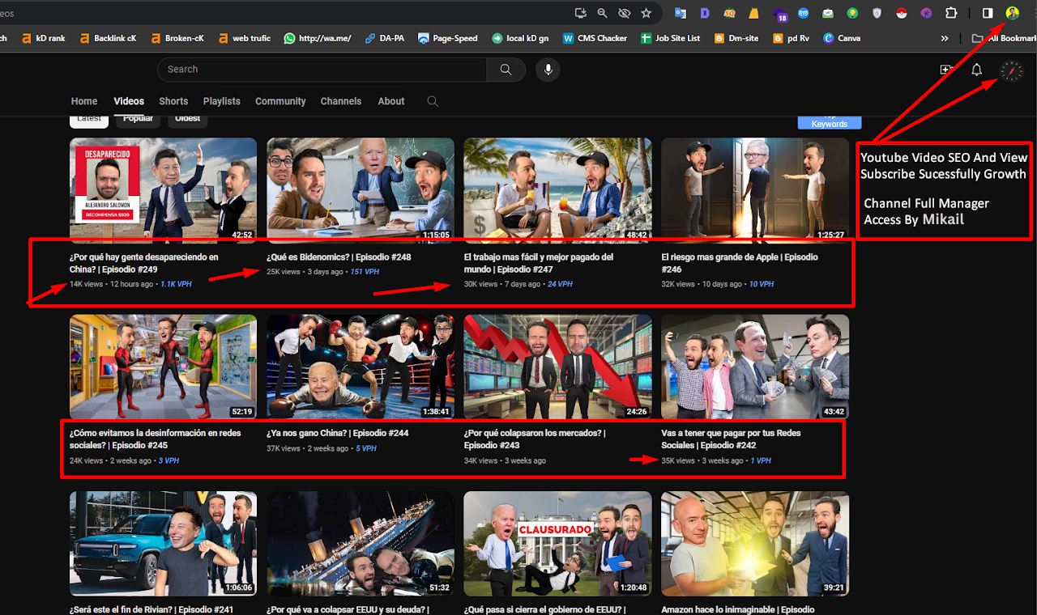The width and height of the screenshot is (1037, 615).
Task: Switch to the Playlists tab
Action: coord(221,101)
